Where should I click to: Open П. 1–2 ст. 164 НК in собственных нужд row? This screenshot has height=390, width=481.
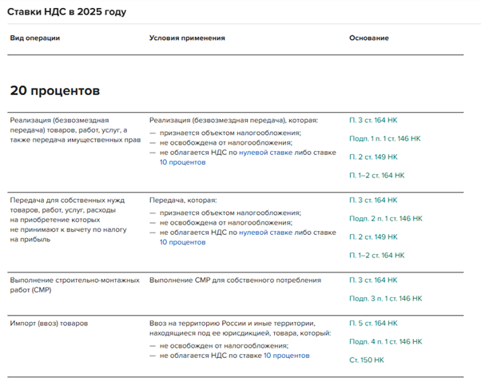tap(376, 255)
